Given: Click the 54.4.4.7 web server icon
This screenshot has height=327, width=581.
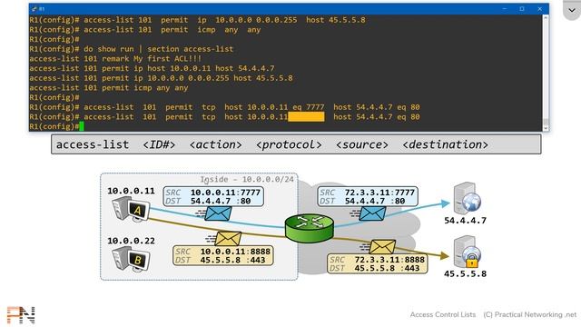Looking at the screenshot, I should pyautogui.click(x=467, y=198).
